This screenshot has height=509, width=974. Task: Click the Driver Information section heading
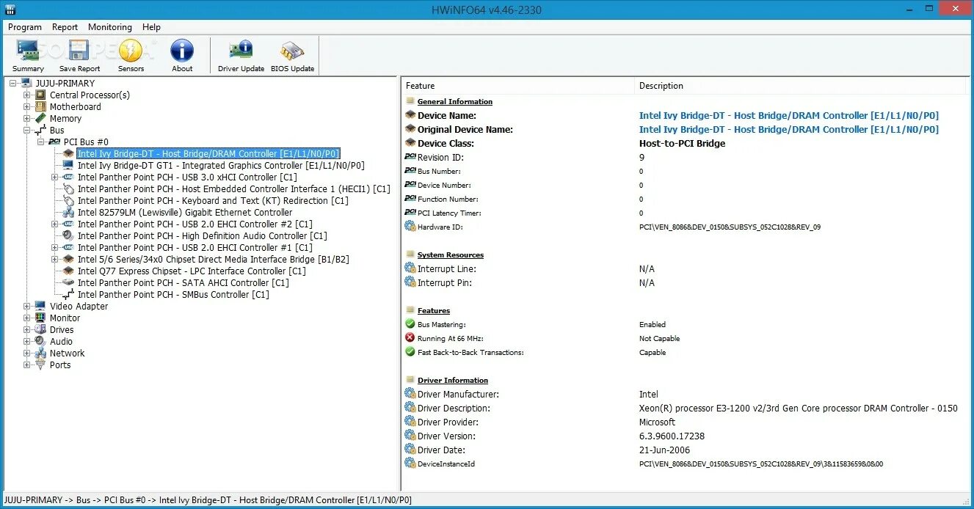coord(453,381)
